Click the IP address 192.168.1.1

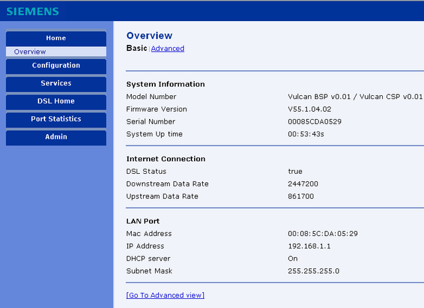coord(309,246)
